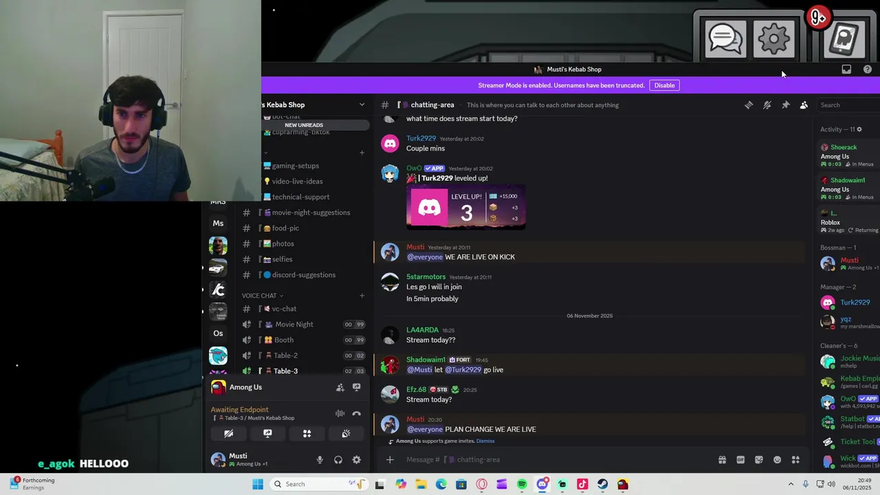880x495 pixels.
Task: Disable Streamer Mode in purple banner
Action: [664, 85]
